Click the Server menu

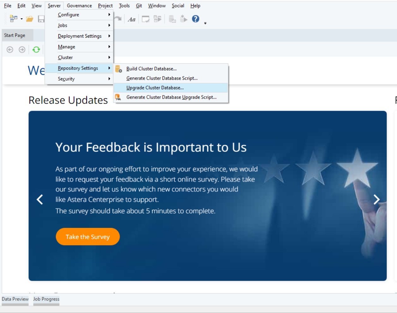click(x=54, y=6)
